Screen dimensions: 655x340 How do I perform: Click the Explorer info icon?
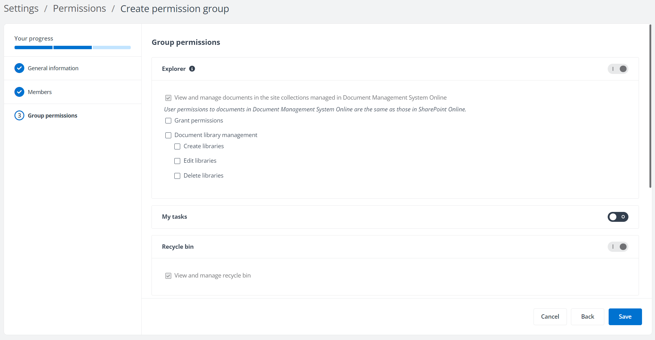coord(192,69)
